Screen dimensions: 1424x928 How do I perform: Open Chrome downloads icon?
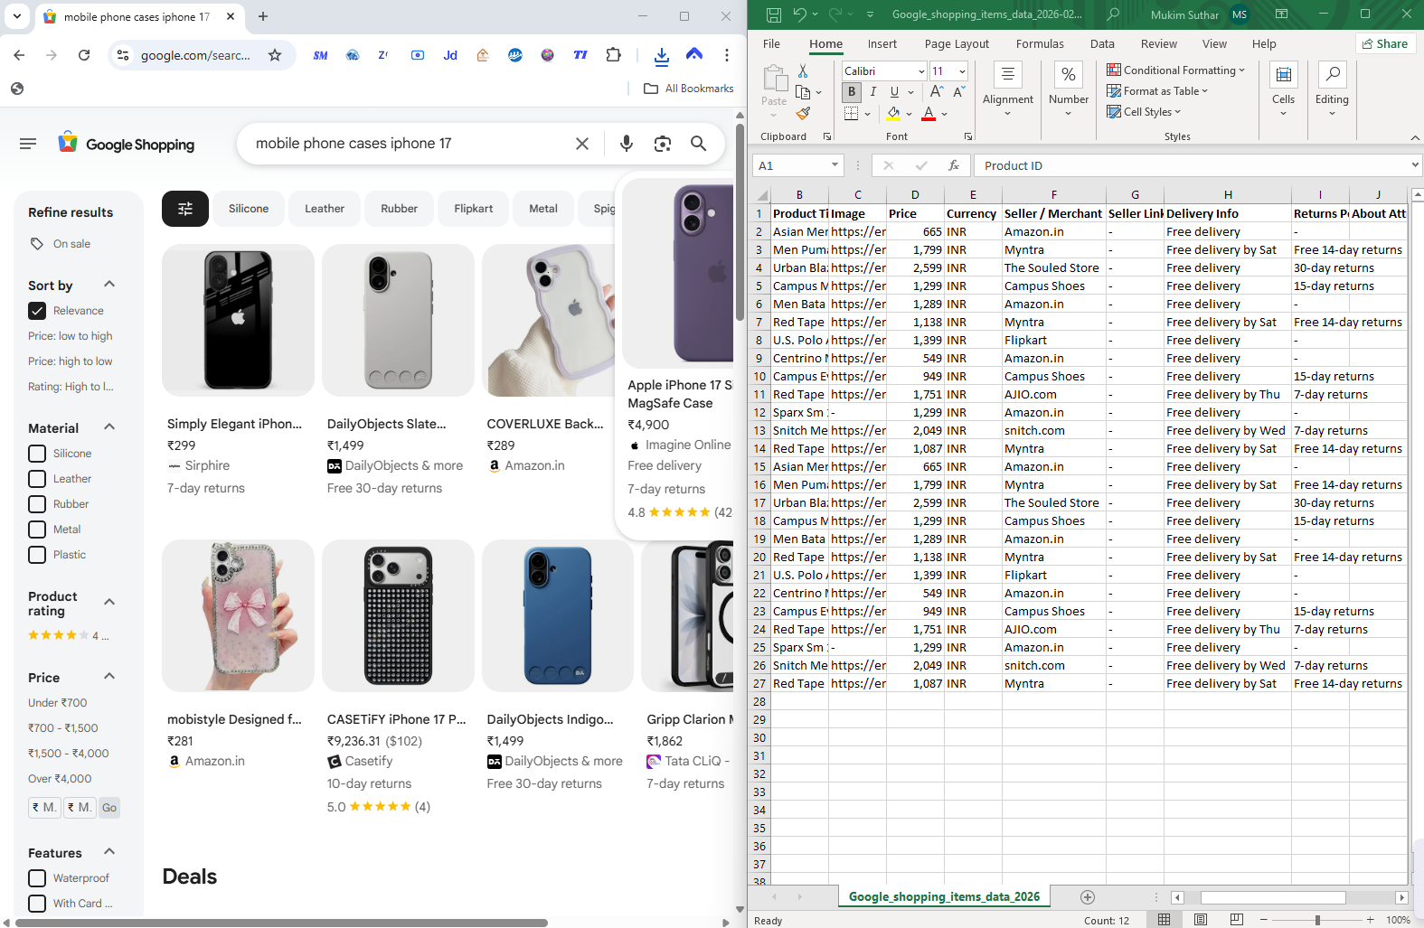coord(662,56)
